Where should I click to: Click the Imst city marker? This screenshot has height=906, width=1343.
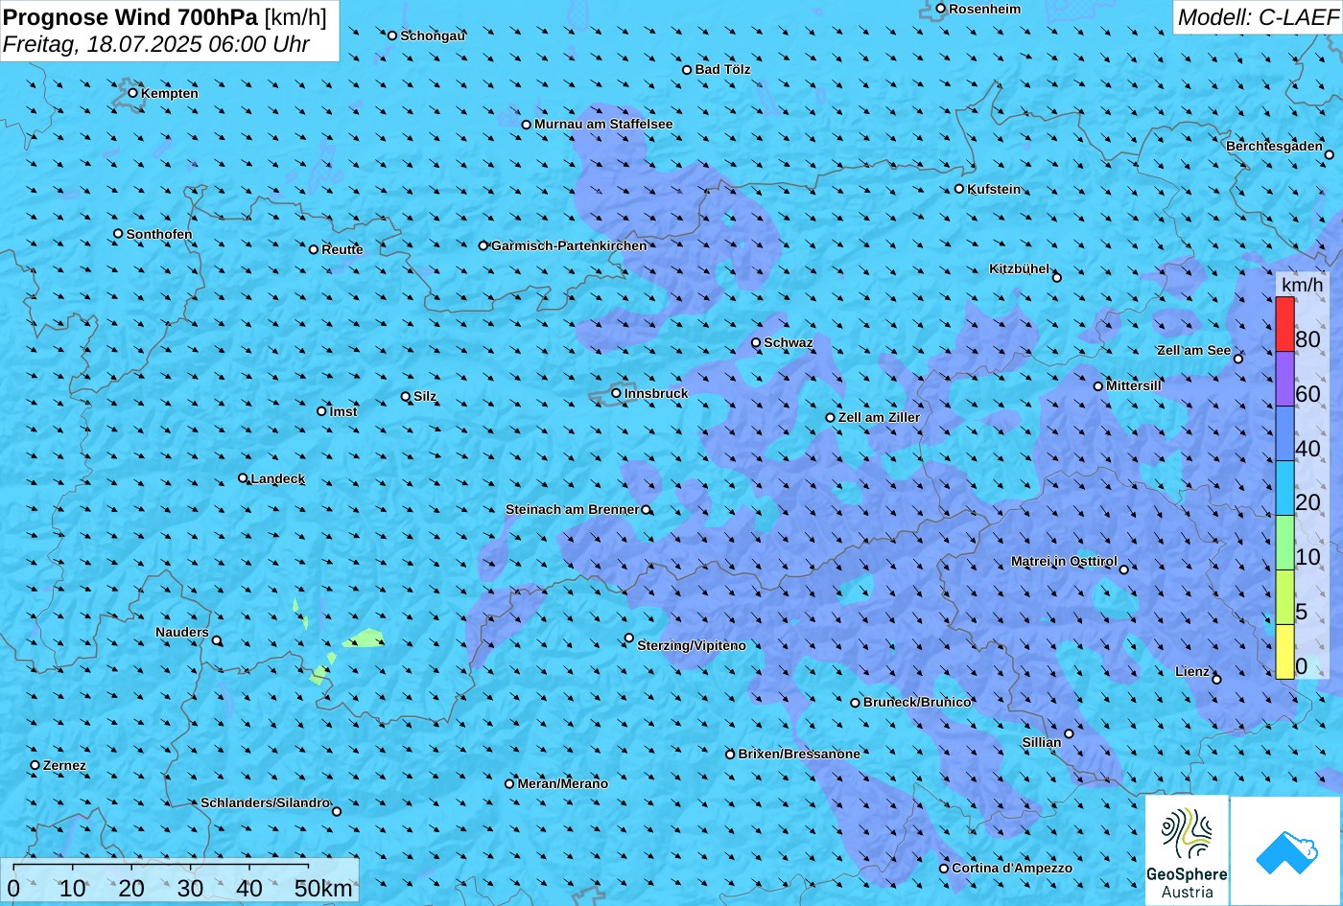(321, 411)
